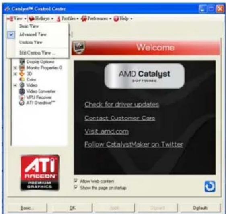This screenshot has width=226, height=214.
Task: Open the Preferences menu
Action: pos(96,19)
